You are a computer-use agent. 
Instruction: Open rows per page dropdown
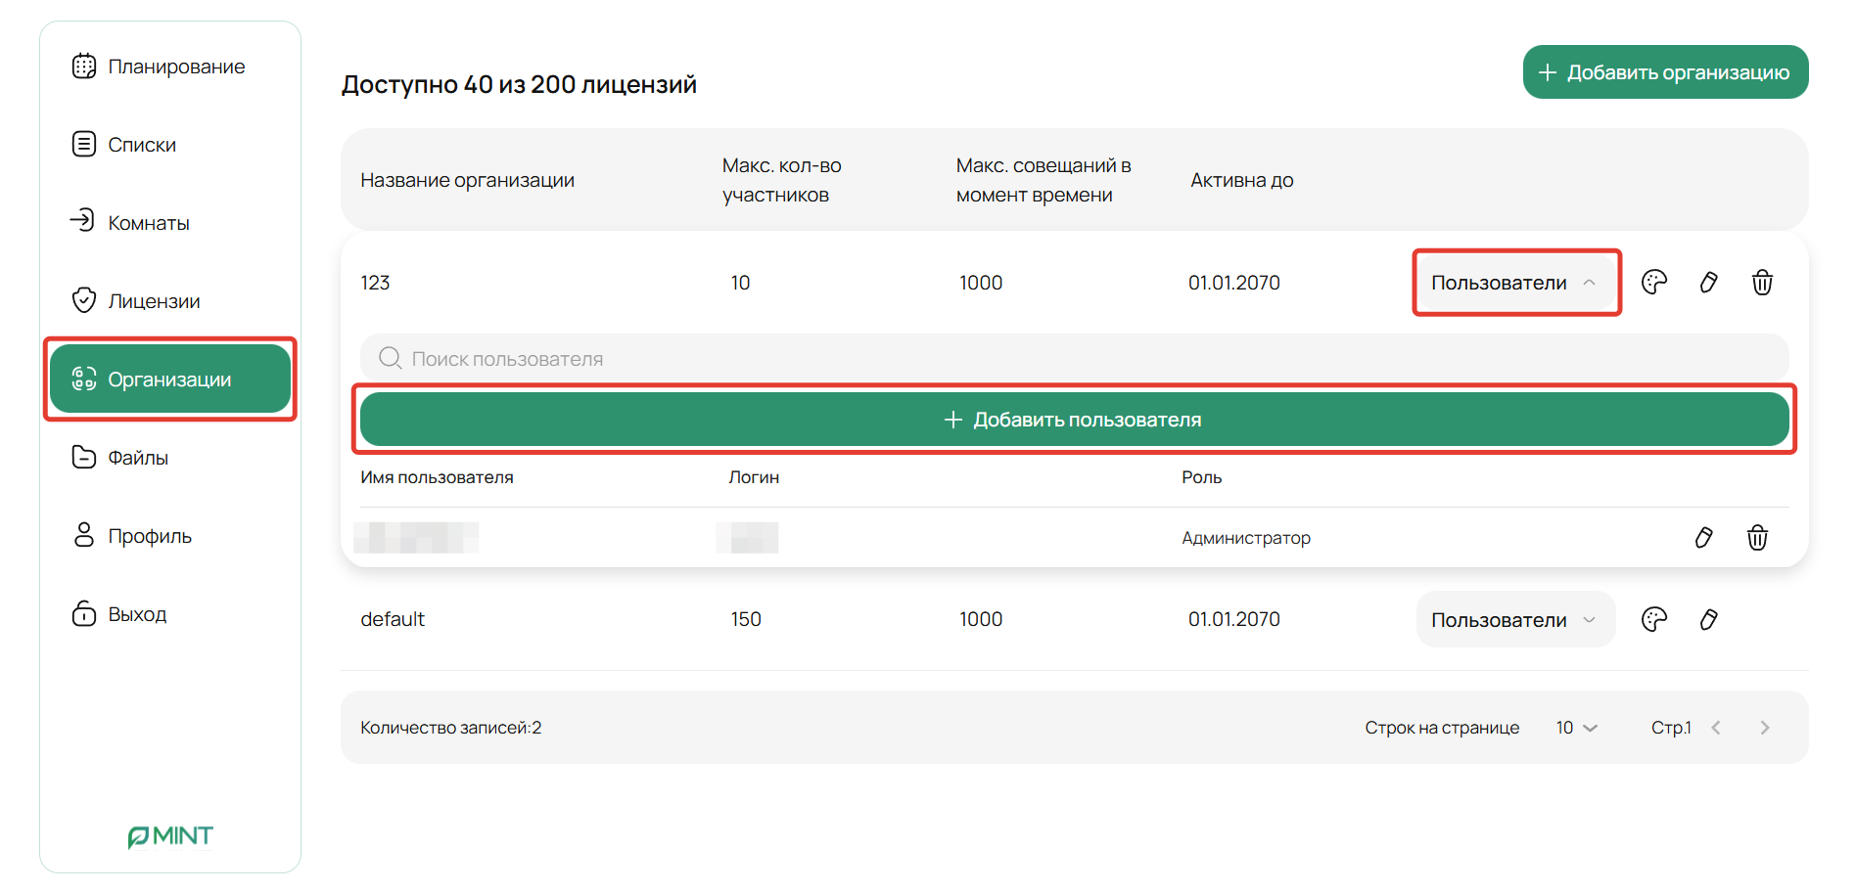(x=1576, y=728)
